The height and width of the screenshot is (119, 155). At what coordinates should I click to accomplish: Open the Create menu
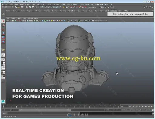coord(16,4)
